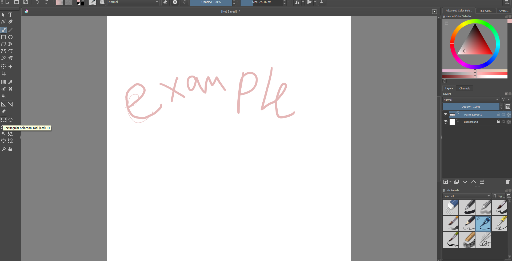
Task: Select the Pan hand tool
Action: pyautogui.click(x=10, y=149)
